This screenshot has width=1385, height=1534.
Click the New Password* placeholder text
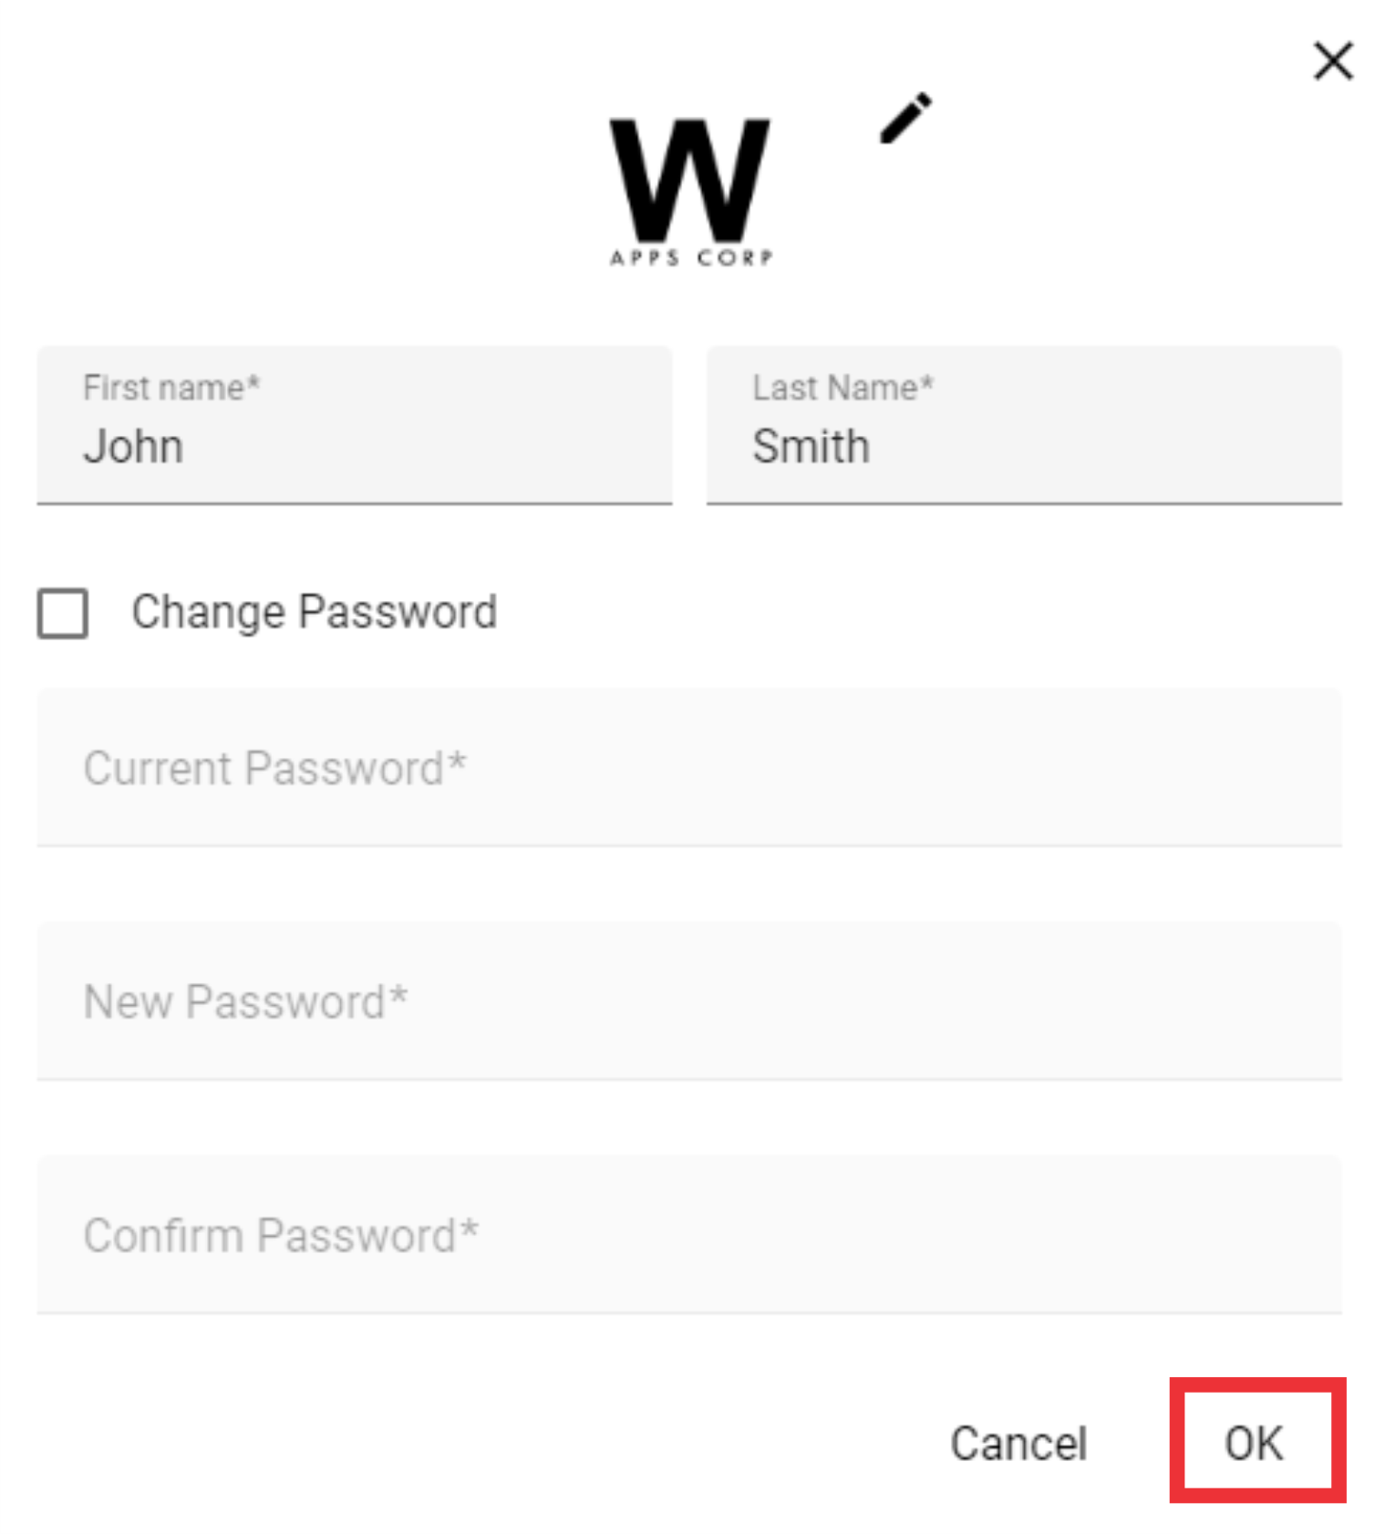pyautogui.click(x=245, y=1001)
